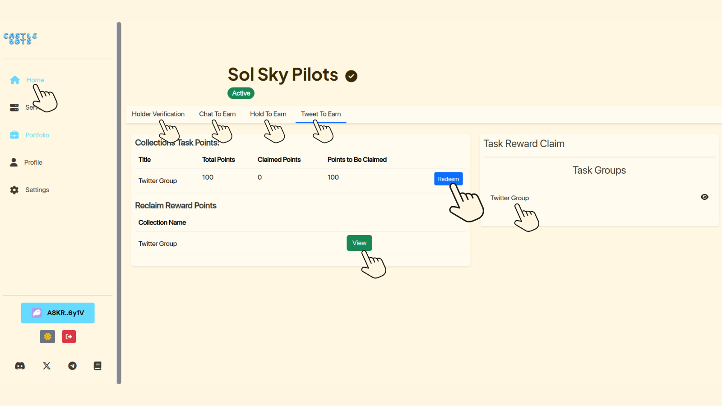This screenshot has width=722, height=406.
Task: Click the sidebar vertical scrollbar
Action: coord(119,203)
